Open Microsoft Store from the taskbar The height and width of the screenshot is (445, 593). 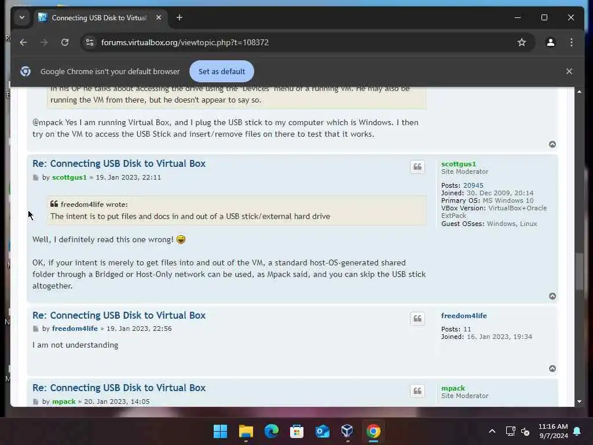coord(297,431)
